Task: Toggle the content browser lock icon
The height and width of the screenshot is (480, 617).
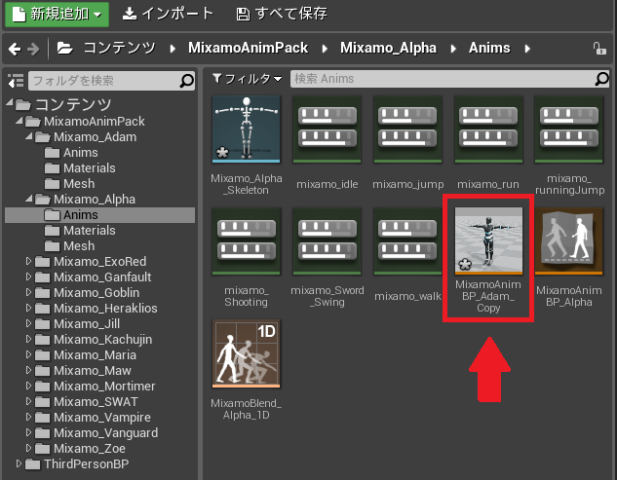Action: [x=599, y=49]
